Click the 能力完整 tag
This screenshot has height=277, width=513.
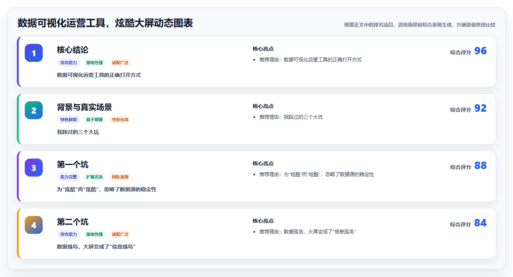[69, 177]
